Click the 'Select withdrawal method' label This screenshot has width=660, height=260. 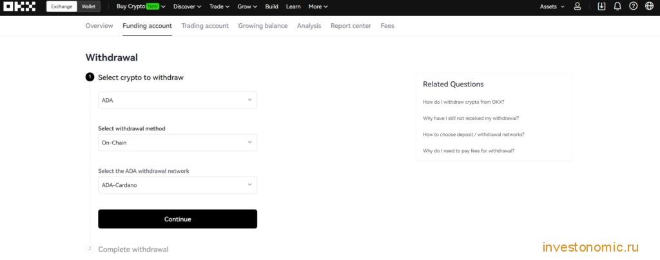(131, 128)
